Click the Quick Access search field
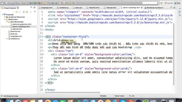 [150, 3]
